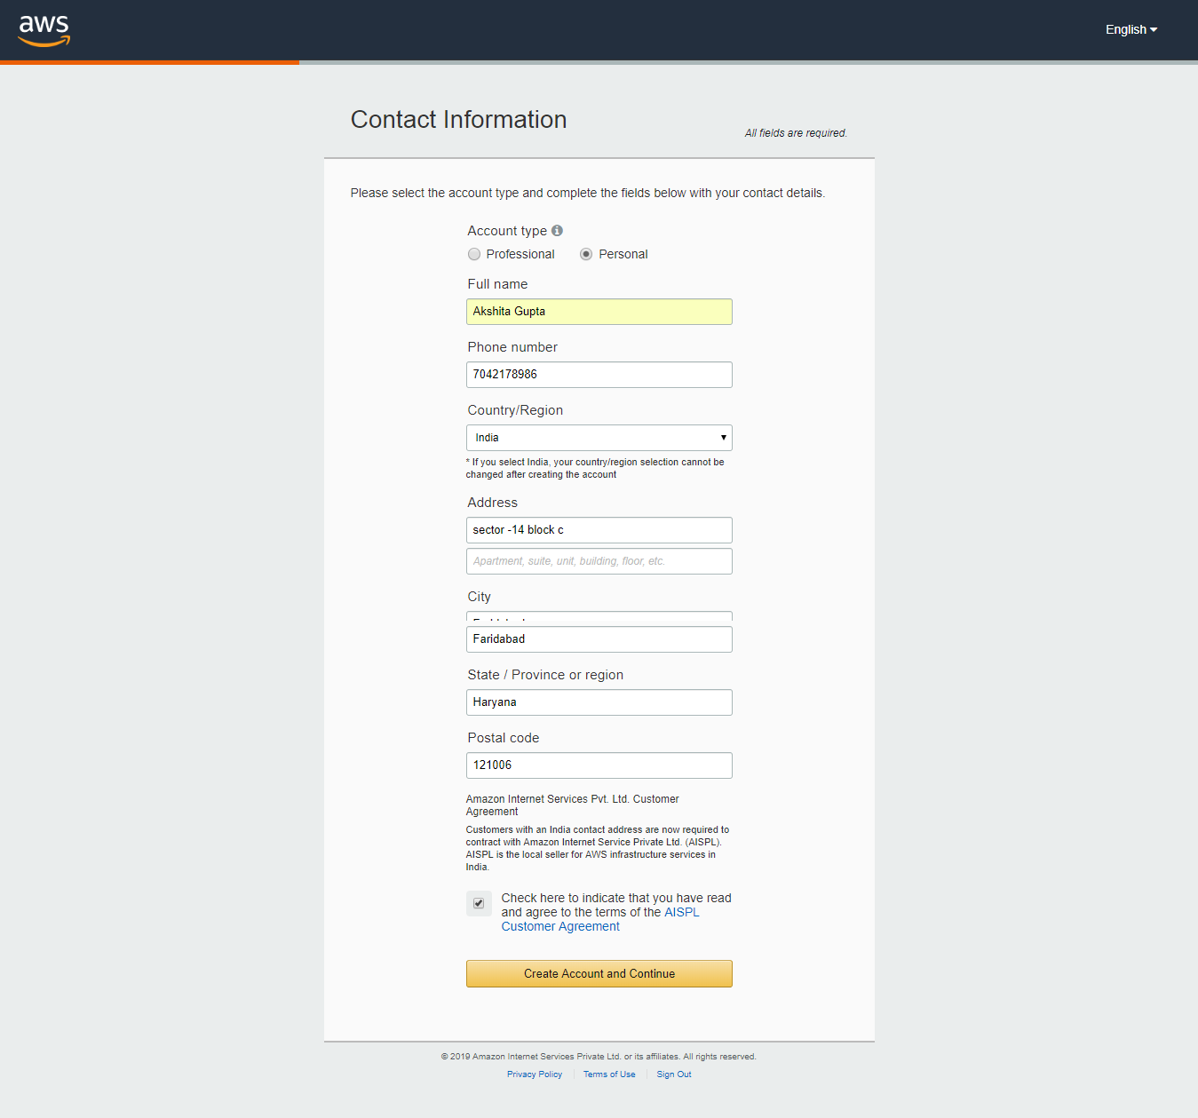Open the Account type info icon

557,230
